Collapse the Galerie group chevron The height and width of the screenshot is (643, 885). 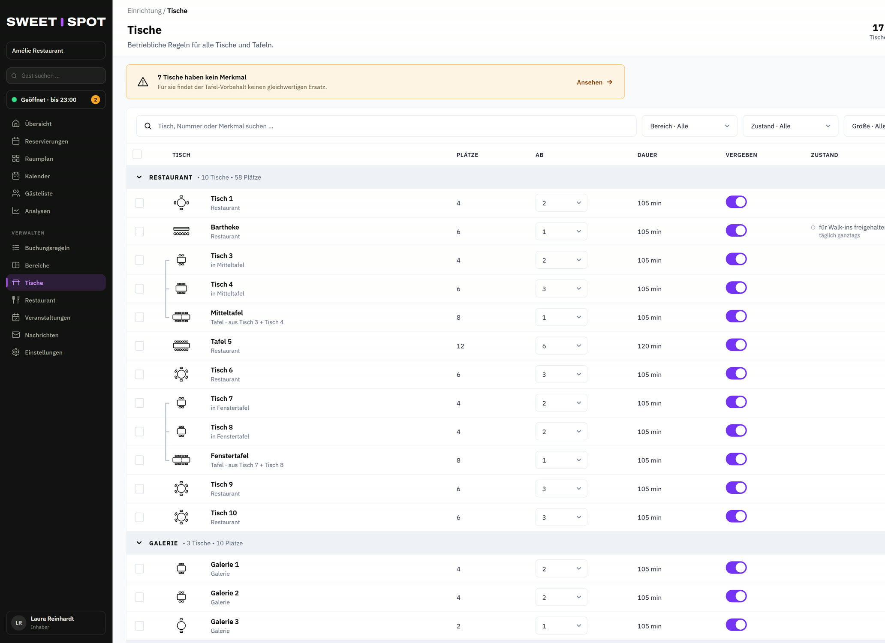(139, 543)
